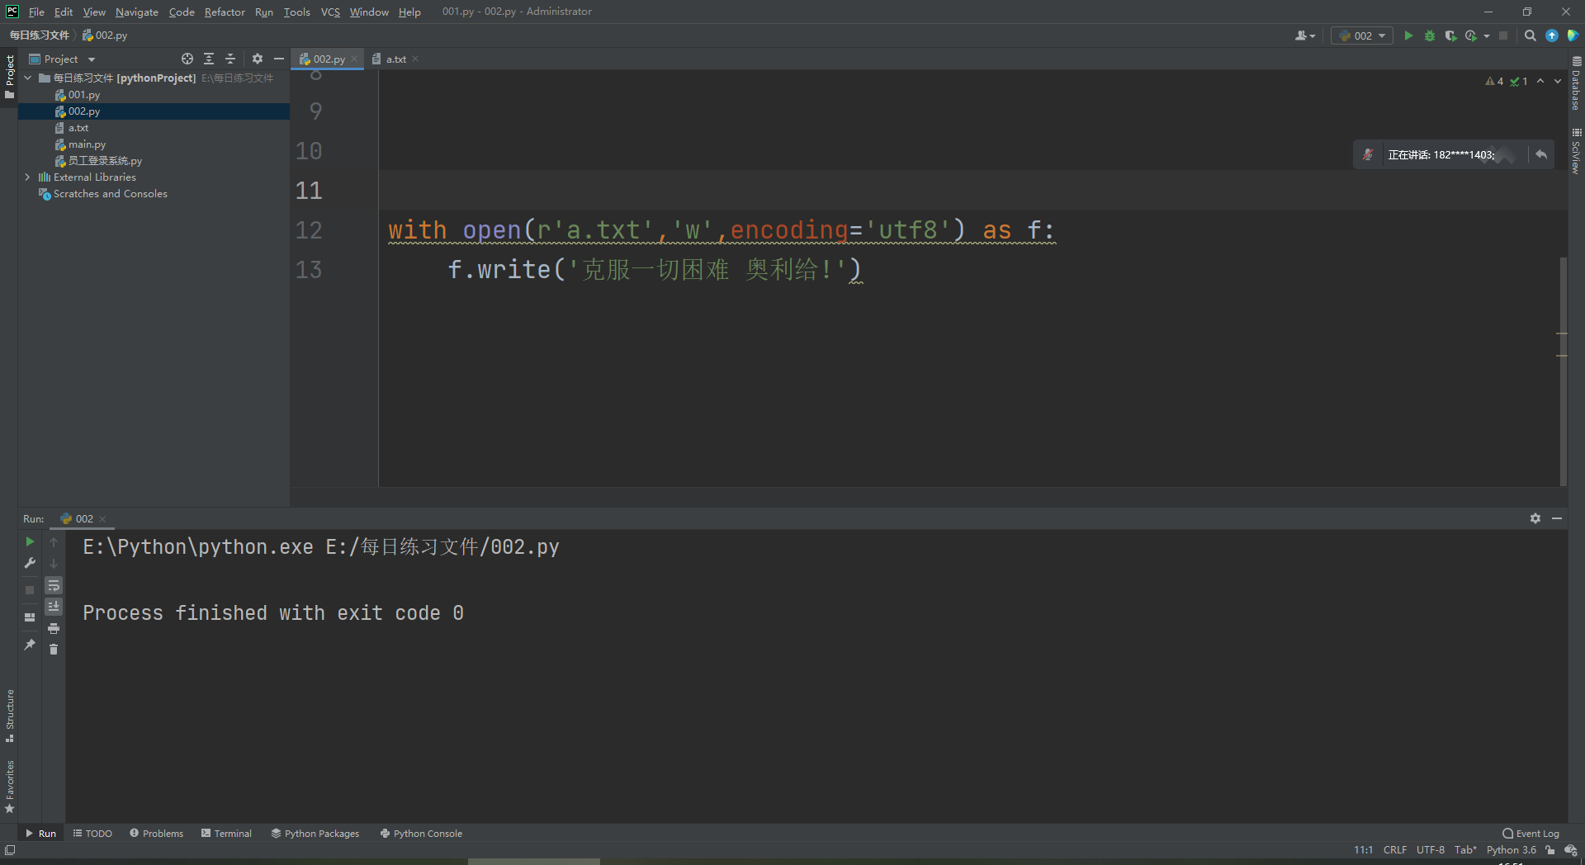The image size is (1585, 865).
Task: Open the VCS menu
Action: point(330,12)
